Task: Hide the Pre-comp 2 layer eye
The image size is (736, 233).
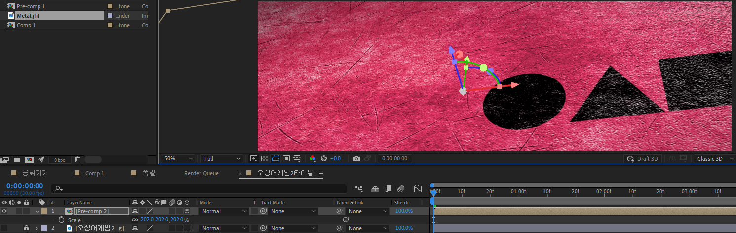Action: click(4, 211)
